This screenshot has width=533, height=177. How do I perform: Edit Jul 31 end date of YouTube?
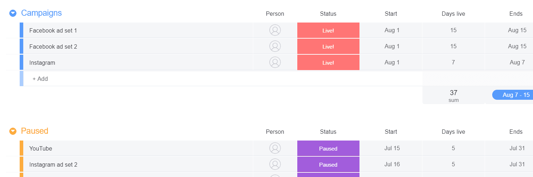[517, 148]
